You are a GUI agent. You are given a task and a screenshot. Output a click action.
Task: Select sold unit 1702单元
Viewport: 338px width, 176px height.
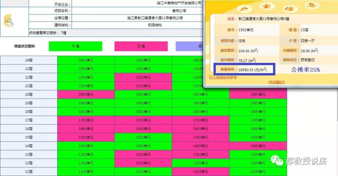[143, 120]
